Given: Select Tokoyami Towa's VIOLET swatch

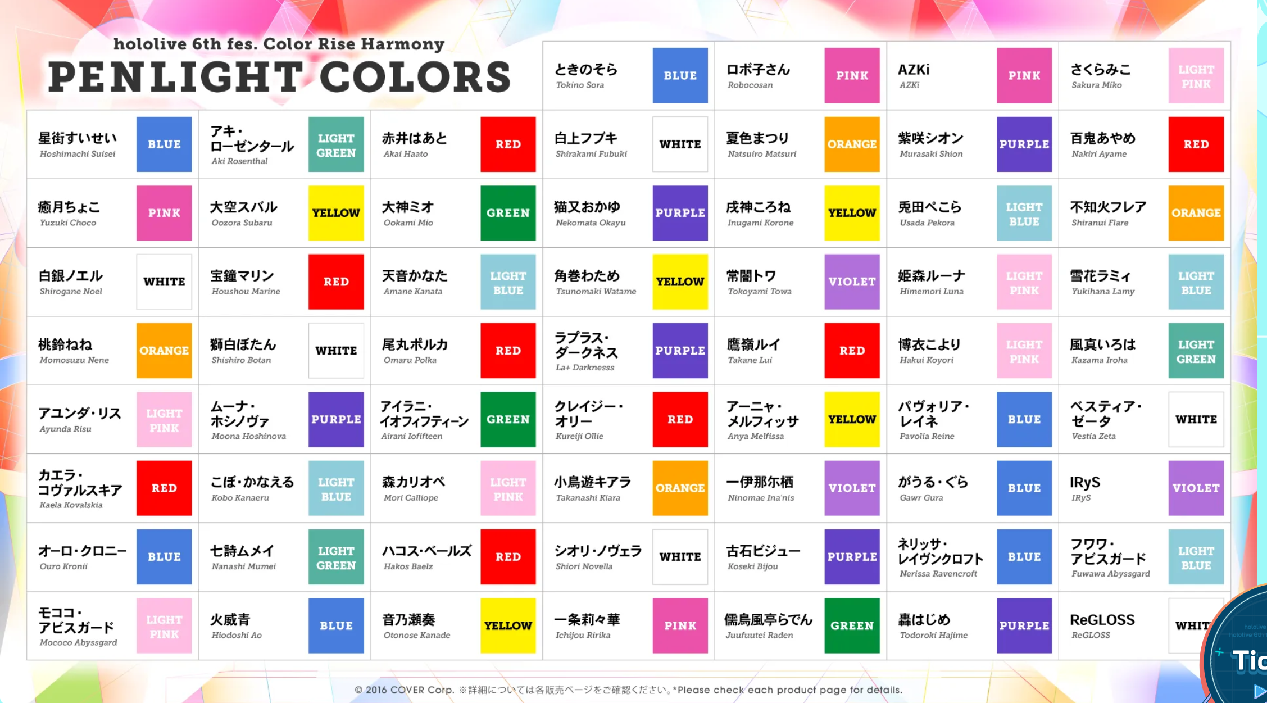Looking at the screenshot, I should pos(852,282).
